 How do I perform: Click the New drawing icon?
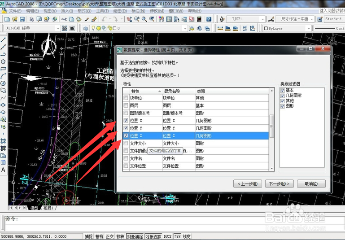coord(7,19)
